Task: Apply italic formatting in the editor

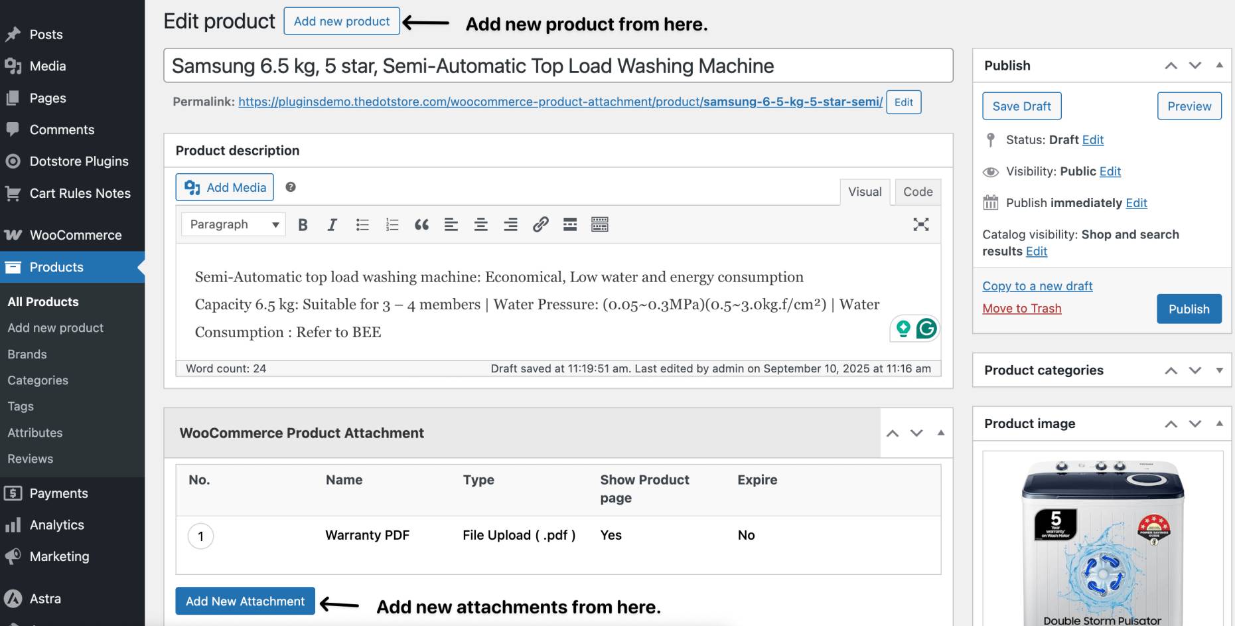Action: click(332, 224)
